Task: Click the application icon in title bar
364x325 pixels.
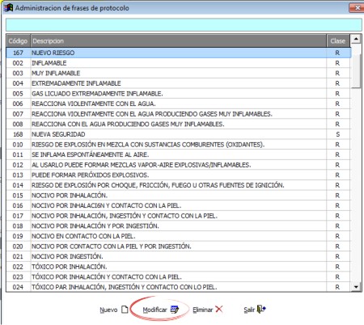Action: point(9,8)
